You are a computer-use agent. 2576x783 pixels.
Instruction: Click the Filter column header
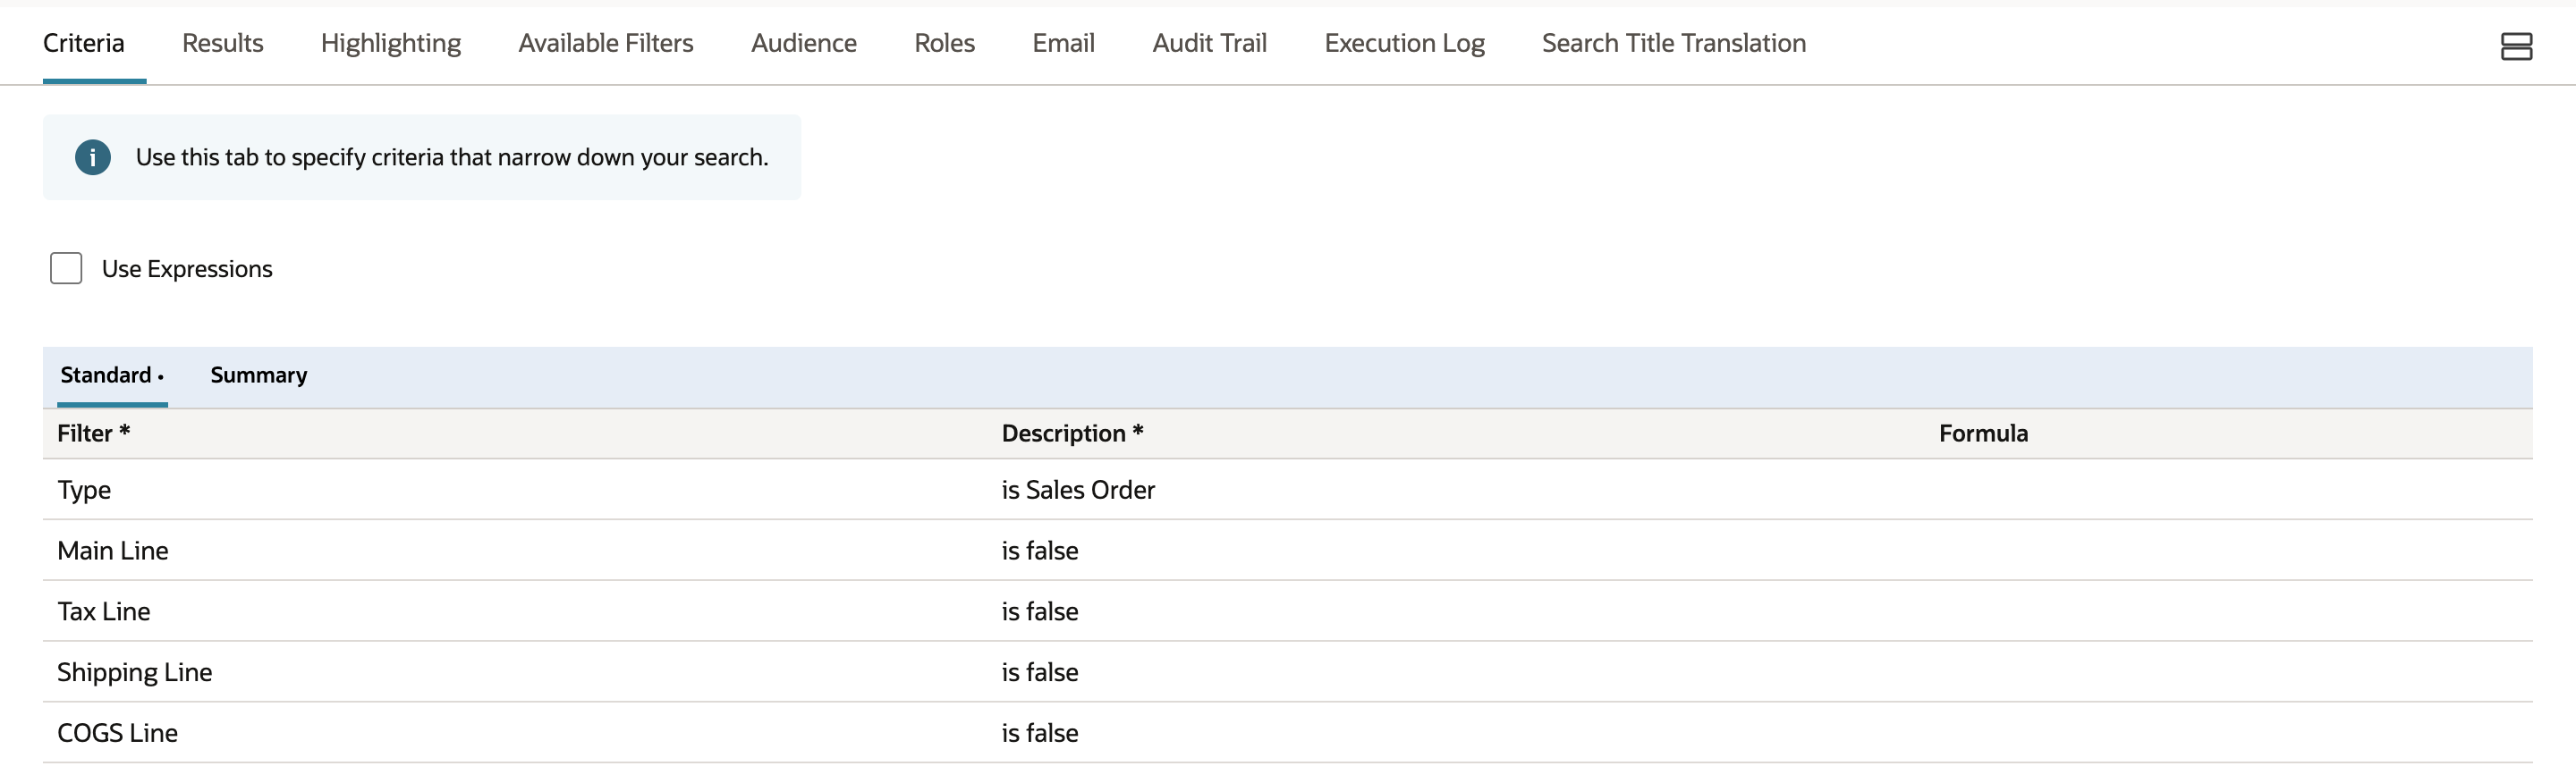94,434
